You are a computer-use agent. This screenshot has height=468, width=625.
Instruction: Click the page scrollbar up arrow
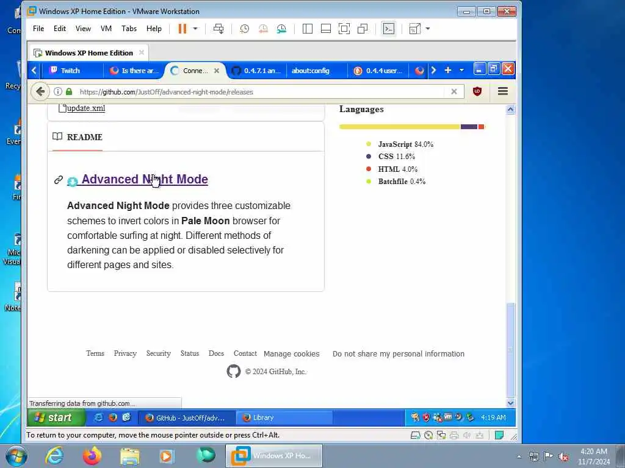pos(511,110)
